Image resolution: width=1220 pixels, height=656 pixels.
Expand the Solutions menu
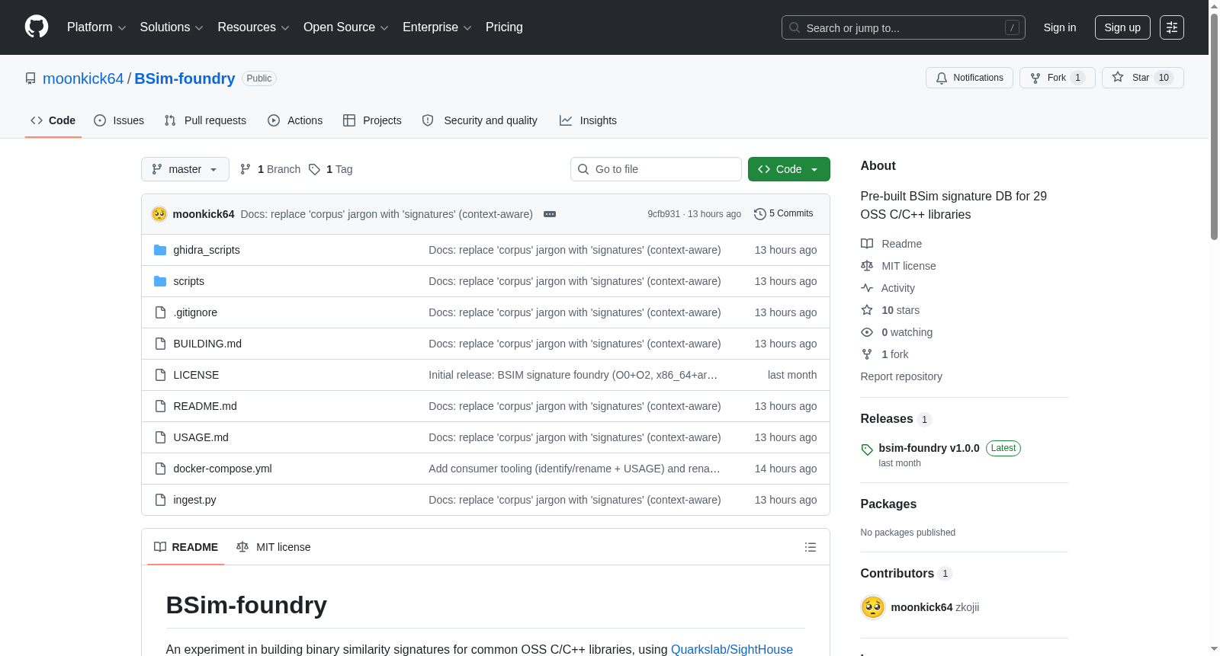click(172, 27)
